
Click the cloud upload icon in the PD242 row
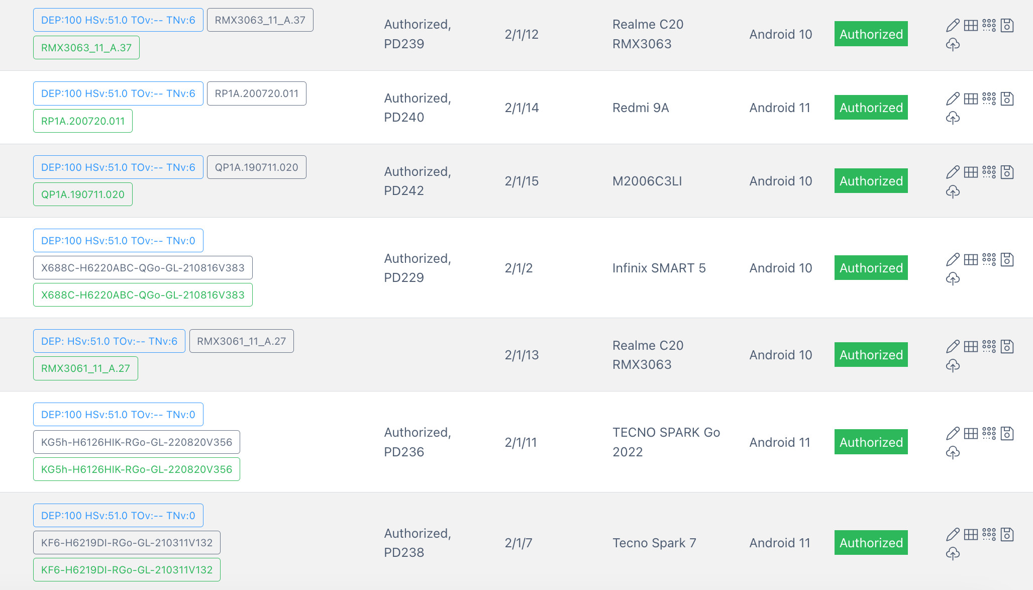(953, 191)
